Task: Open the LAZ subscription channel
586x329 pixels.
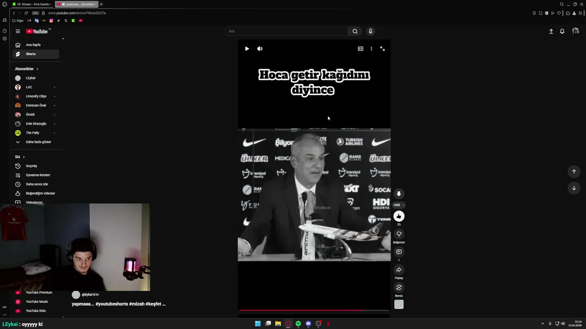Action: click(36, 87)
